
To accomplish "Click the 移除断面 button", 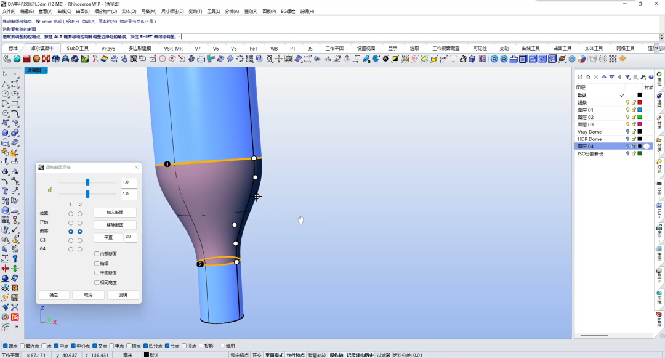I will point(115,225).
